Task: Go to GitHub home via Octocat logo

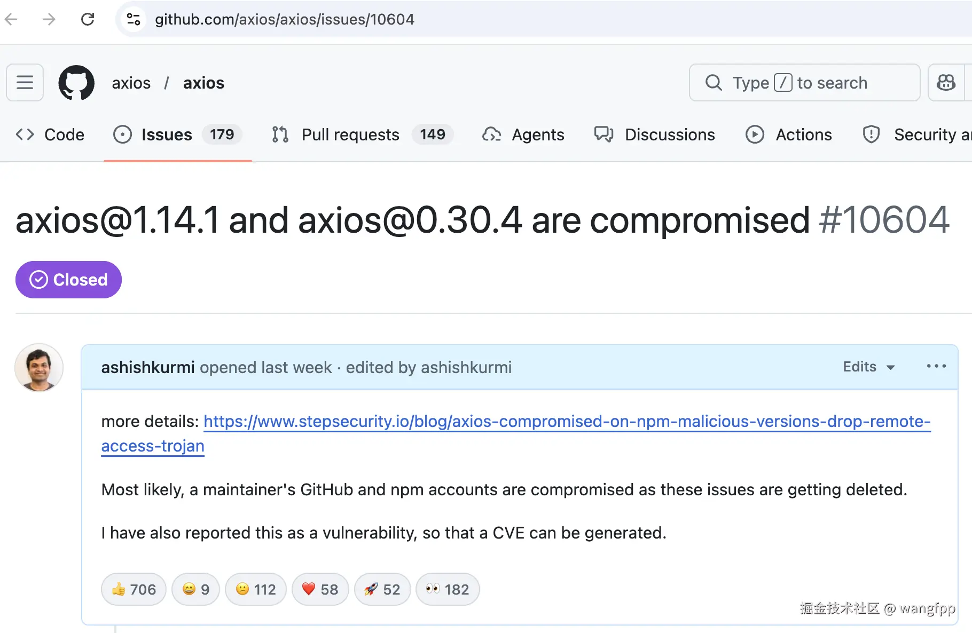Action: click(x=76, y=83)
